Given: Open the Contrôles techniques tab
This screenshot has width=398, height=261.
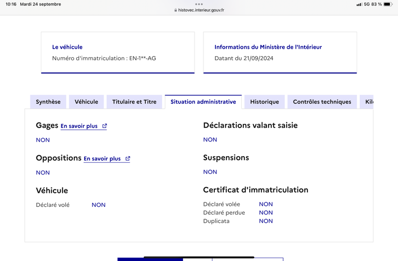Looking at the screenshot, I should point(322,102).
